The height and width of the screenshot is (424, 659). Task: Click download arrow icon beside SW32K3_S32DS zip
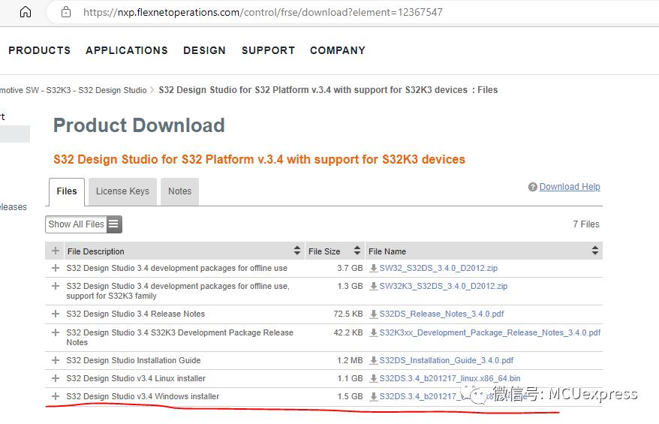pos(373,286)
